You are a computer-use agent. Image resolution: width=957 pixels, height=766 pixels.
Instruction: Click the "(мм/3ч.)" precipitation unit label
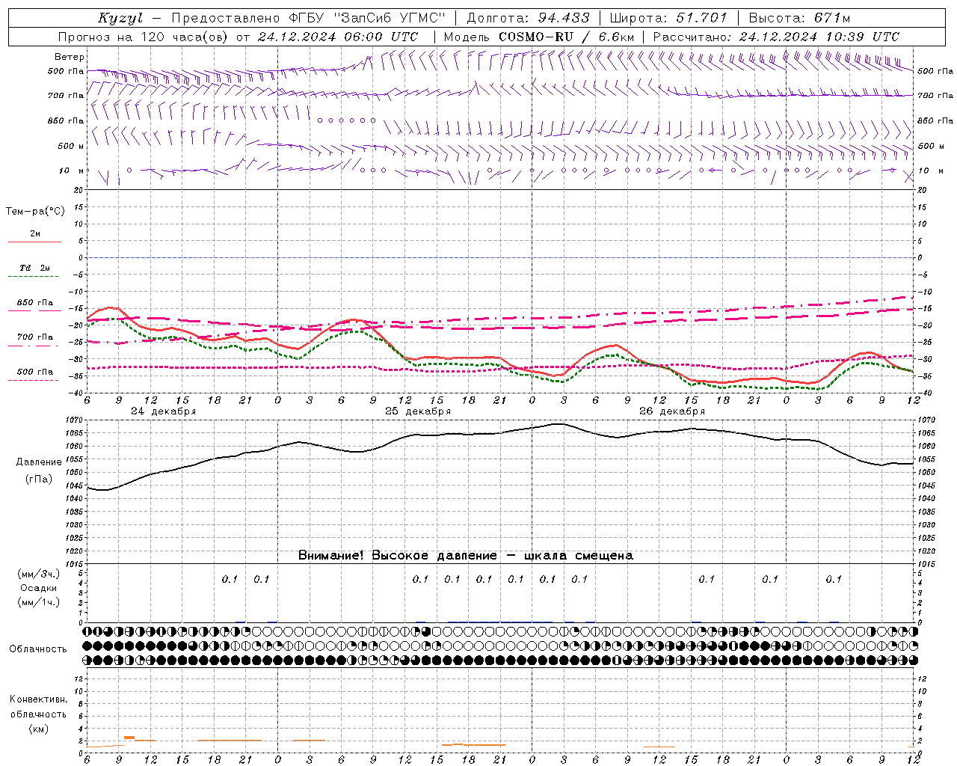[39, 574]
